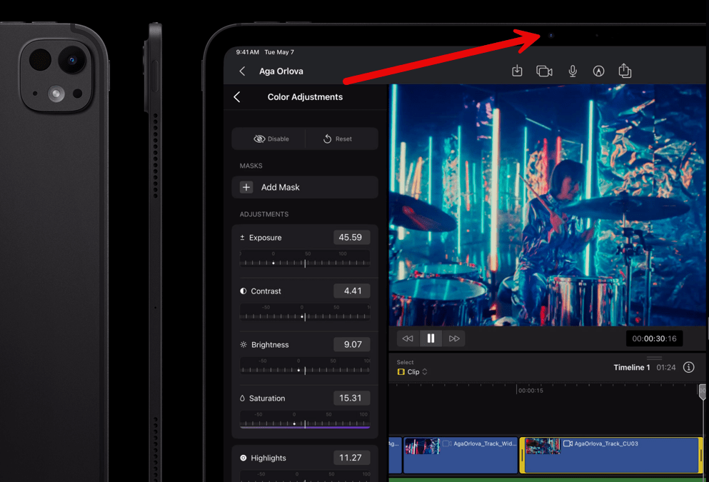Pause the video playback

pos(431,338)
